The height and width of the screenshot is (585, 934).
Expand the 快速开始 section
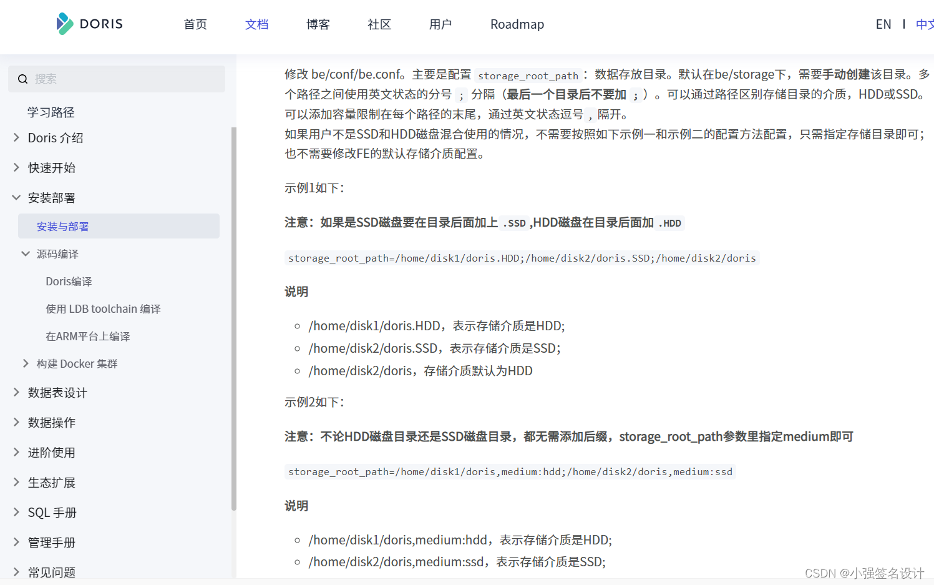(16, 167)
